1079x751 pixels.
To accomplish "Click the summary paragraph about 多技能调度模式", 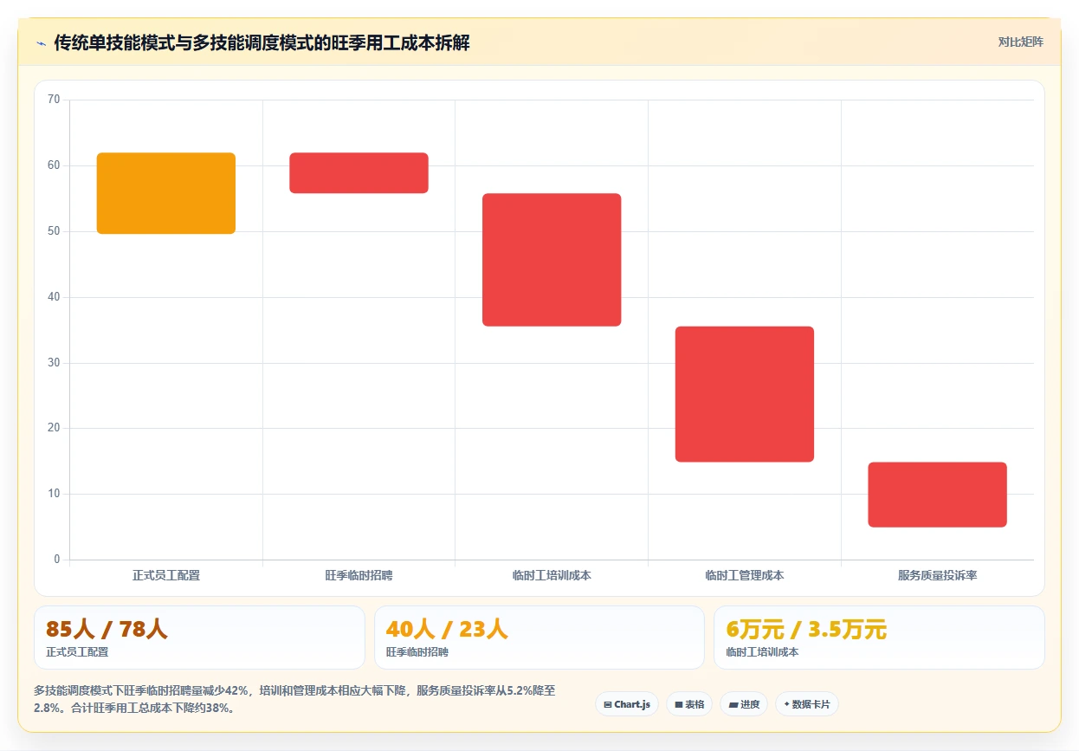I will 294,699.
